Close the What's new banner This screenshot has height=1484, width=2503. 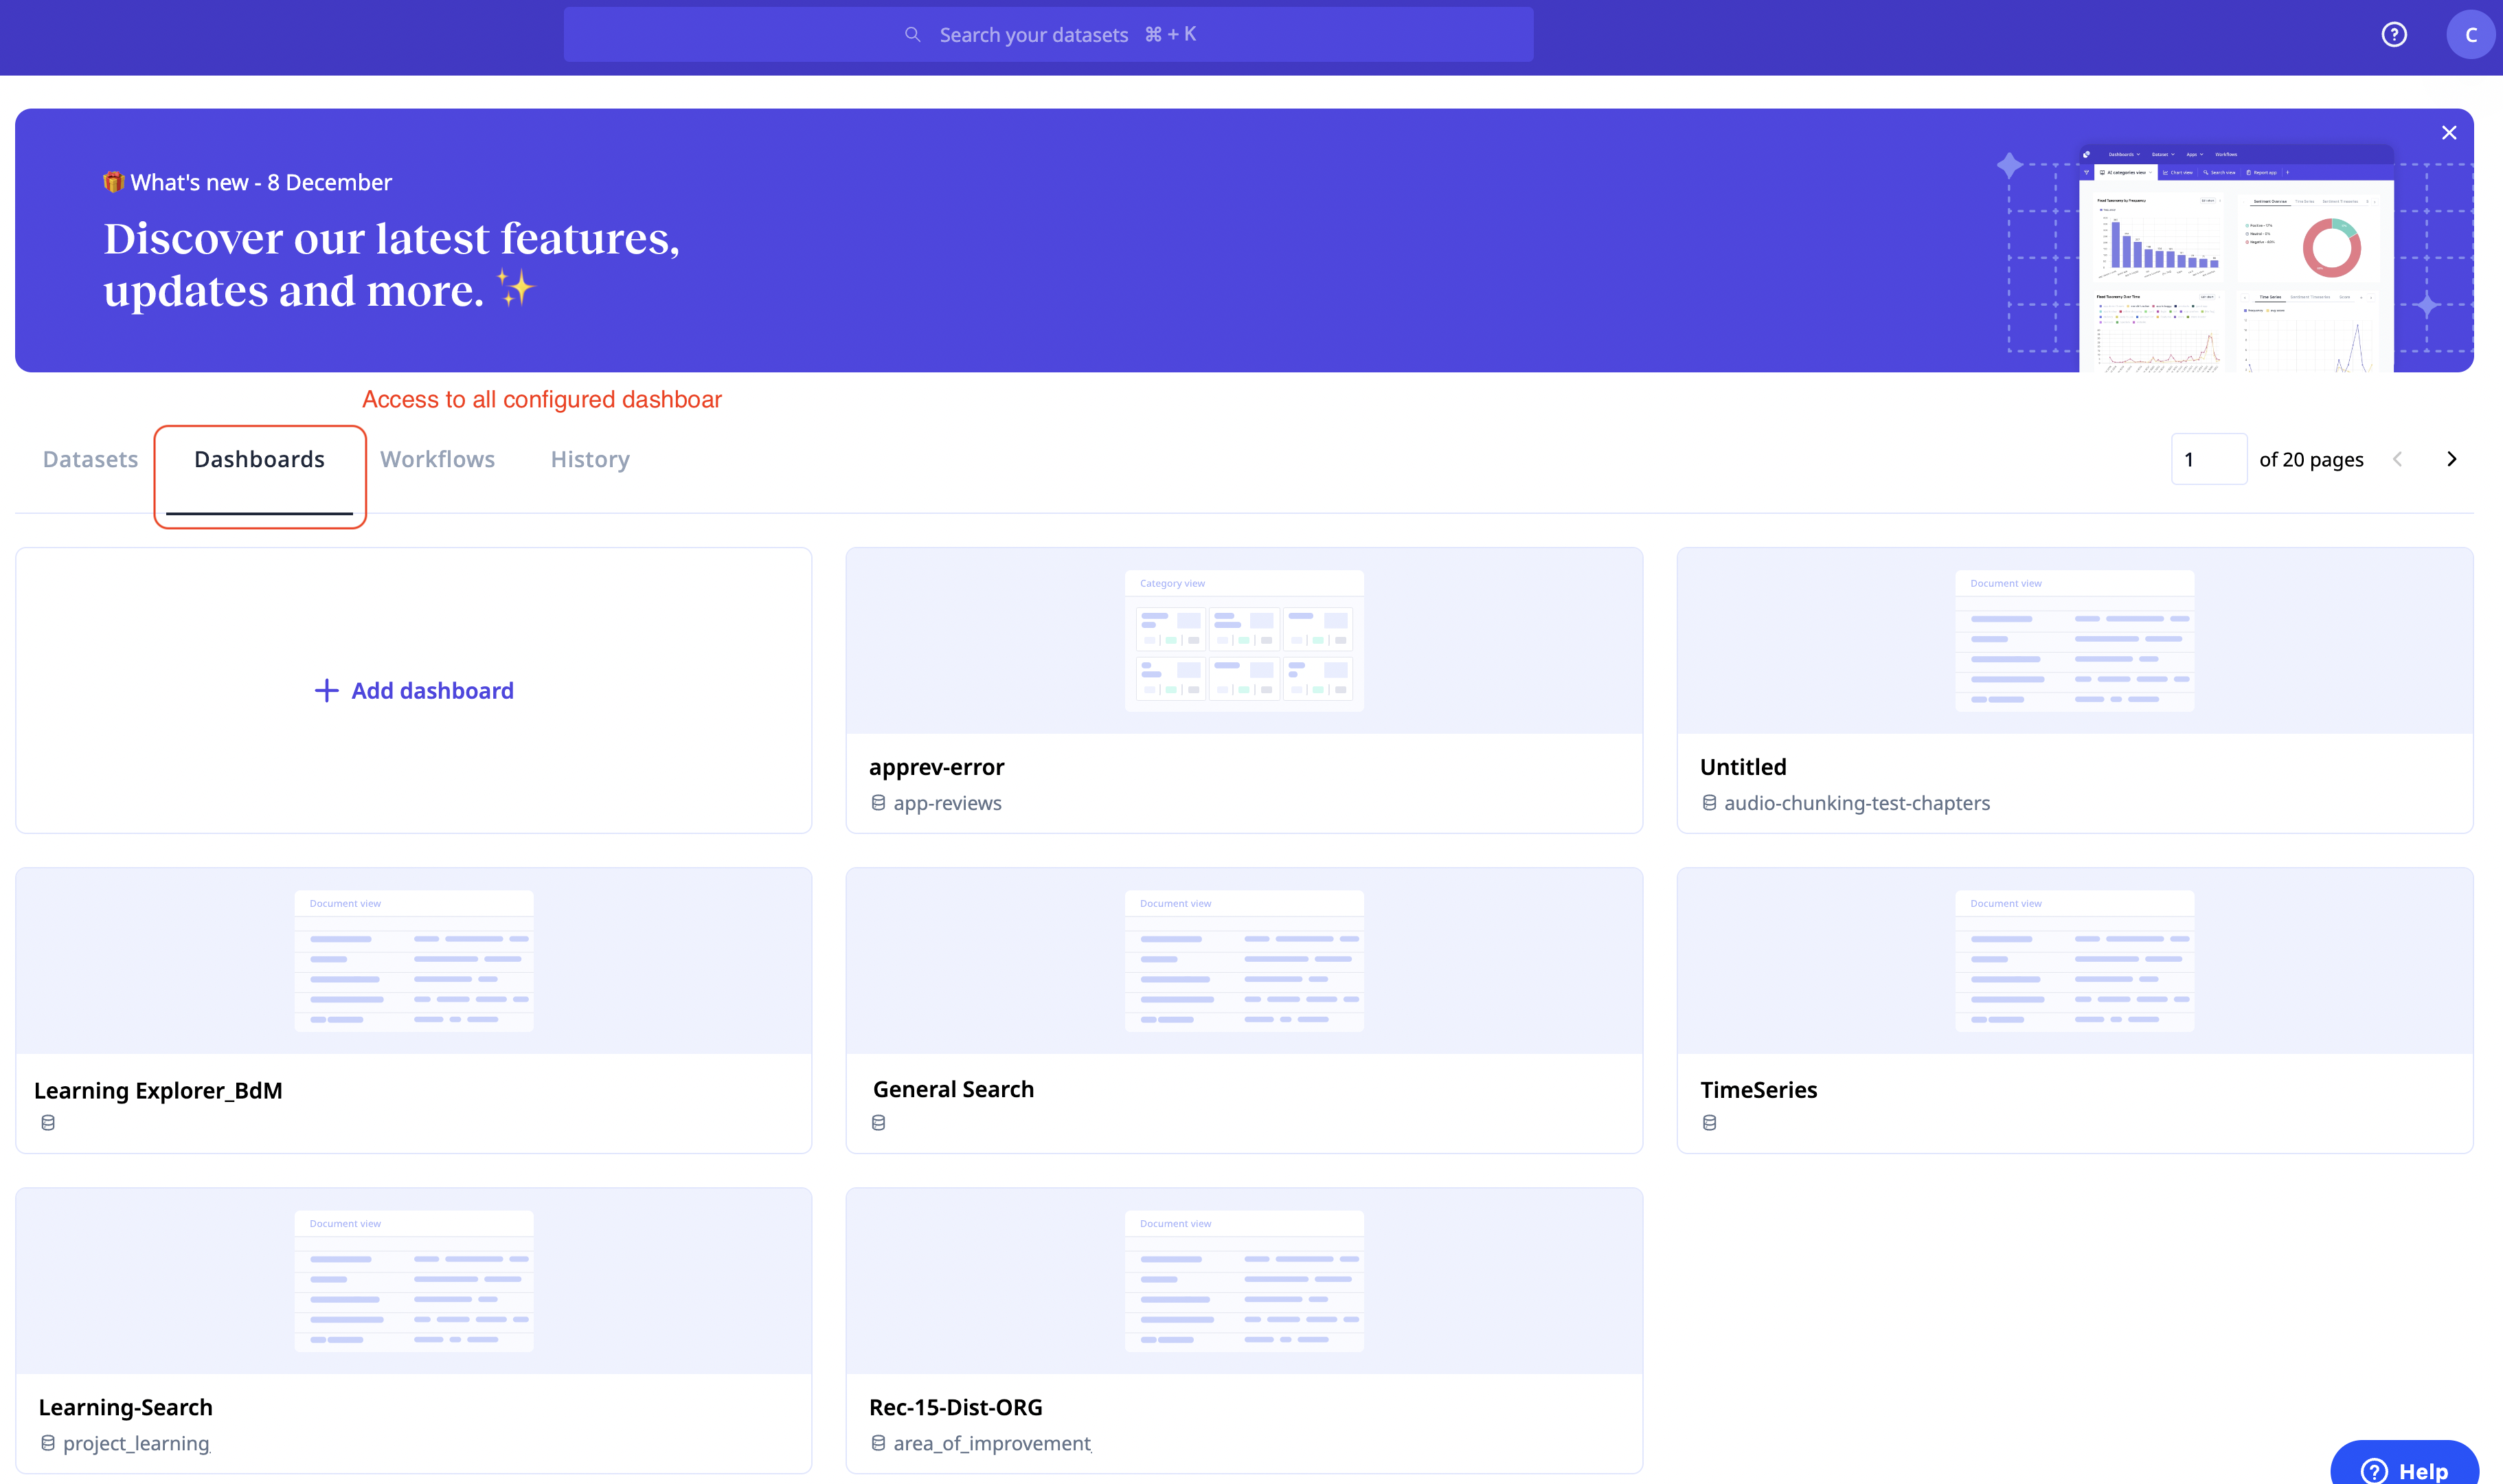click(x=2448, y=133)
